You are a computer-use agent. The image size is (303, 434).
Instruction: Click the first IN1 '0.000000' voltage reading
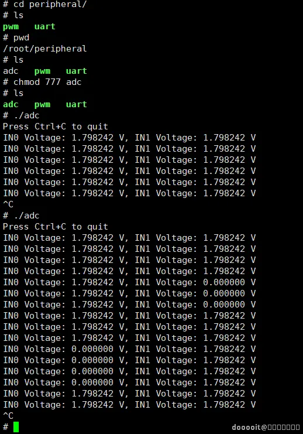click(x=224, y=282)
